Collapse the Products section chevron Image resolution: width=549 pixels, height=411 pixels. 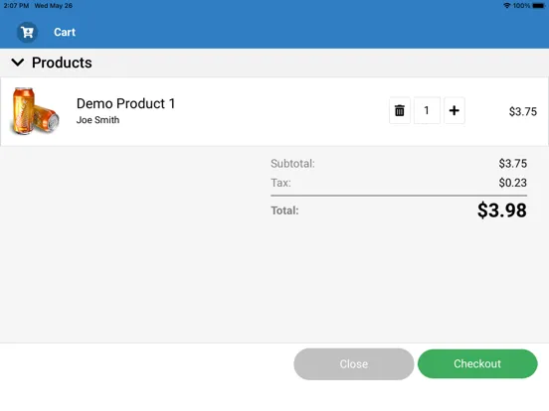tap(18, 63)
